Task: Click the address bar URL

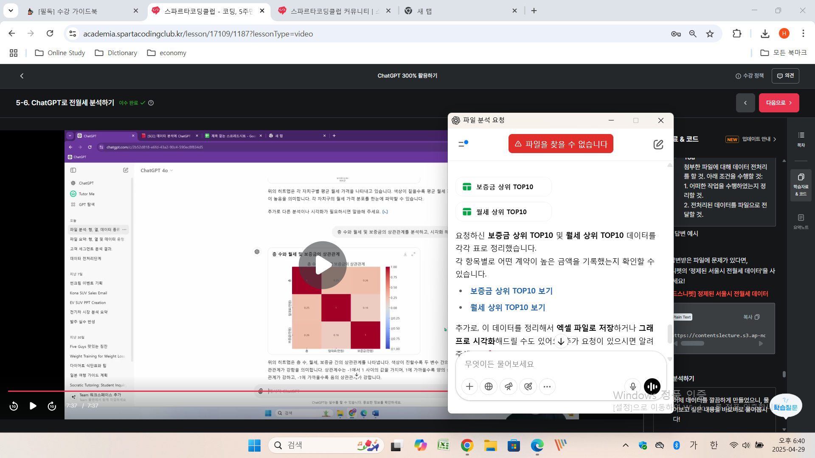Action: pyautogui.click(x=198, y=34)
